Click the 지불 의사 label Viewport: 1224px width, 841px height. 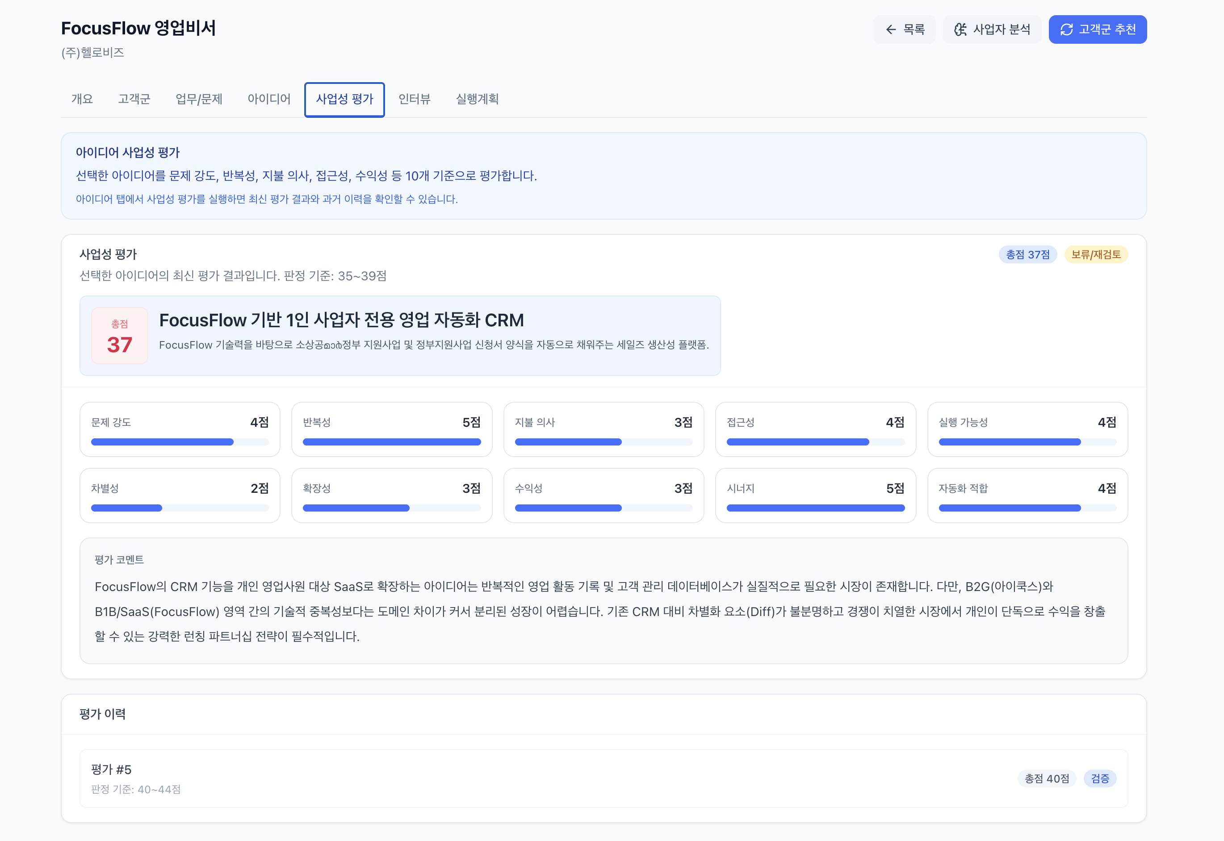535,422
